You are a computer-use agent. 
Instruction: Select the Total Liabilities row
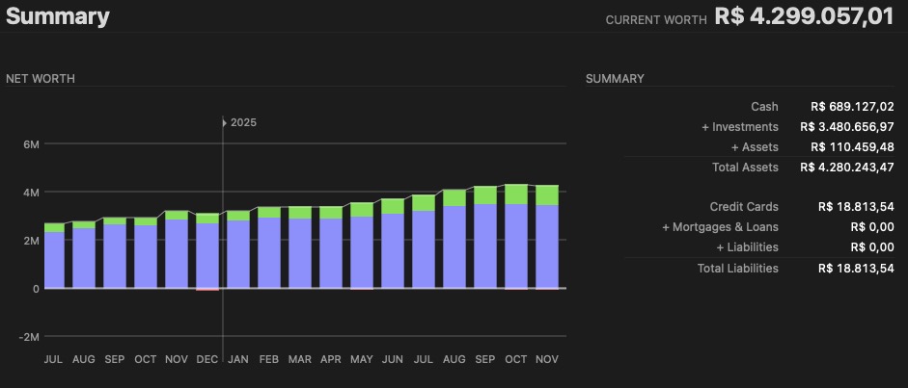tap(737, 267)
